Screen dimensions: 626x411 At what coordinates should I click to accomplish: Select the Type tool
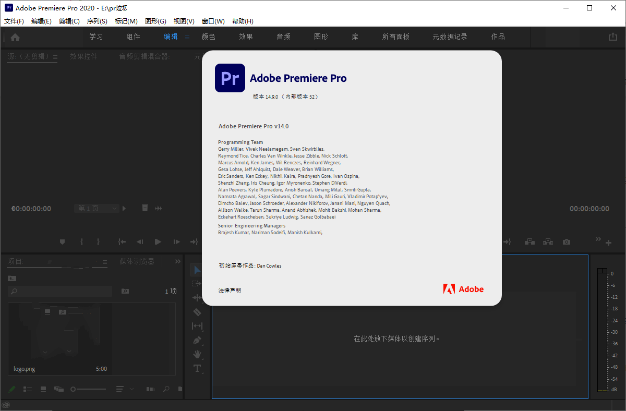click(197, 368)
